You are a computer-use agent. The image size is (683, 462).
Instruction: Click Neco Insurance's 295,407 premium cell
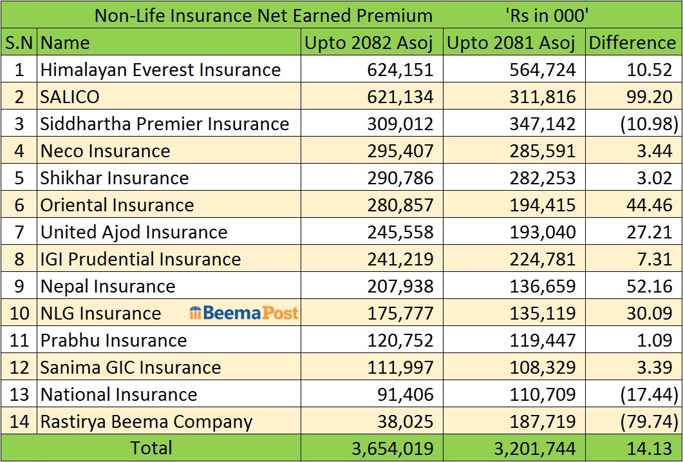click(400, 151)
